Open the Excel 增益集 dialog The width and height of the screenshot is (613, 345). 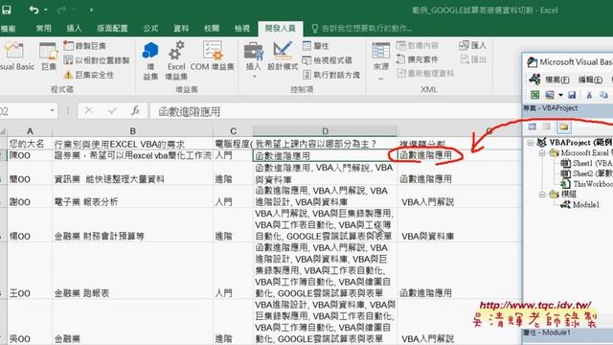[x=176, y=60]
